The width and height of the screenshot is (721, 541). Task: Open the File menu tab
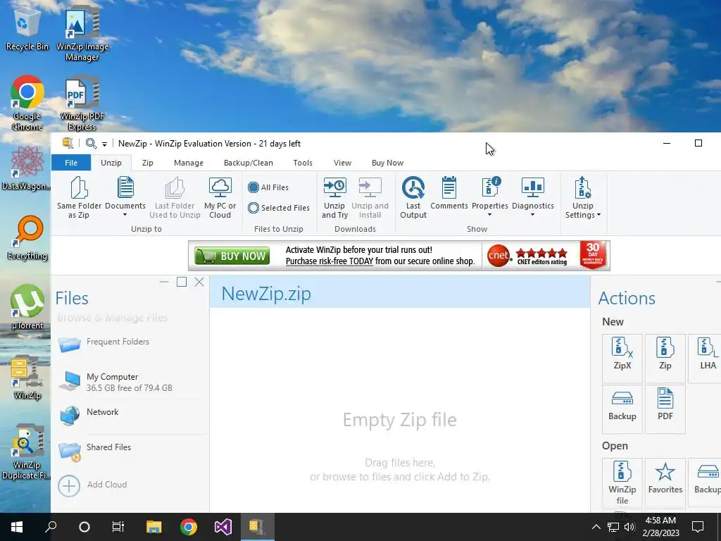71,163
